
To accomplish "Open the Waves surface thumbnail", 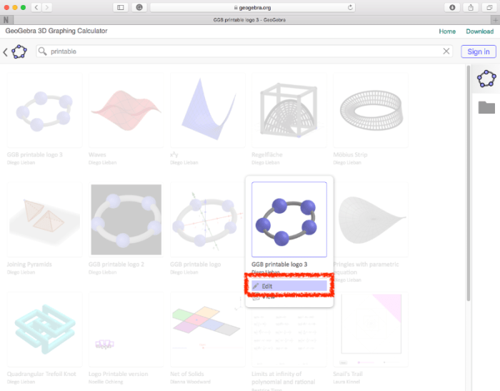I will tap(126, 110).
